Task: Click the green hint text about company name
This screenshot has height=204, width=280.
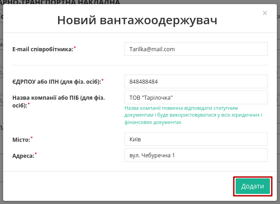Action: tap(194, 115)
